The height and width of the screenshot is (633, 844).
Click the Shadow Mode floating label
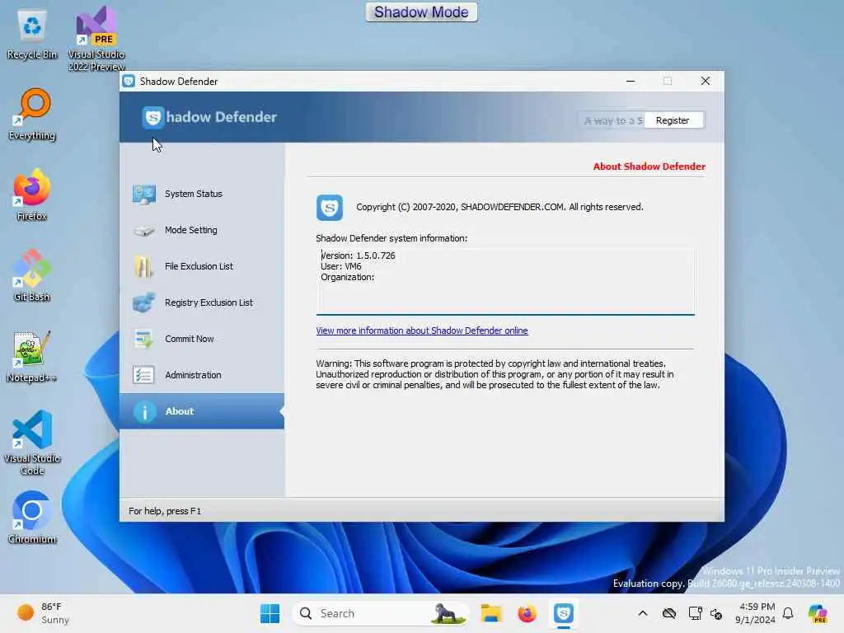[421, 12]
